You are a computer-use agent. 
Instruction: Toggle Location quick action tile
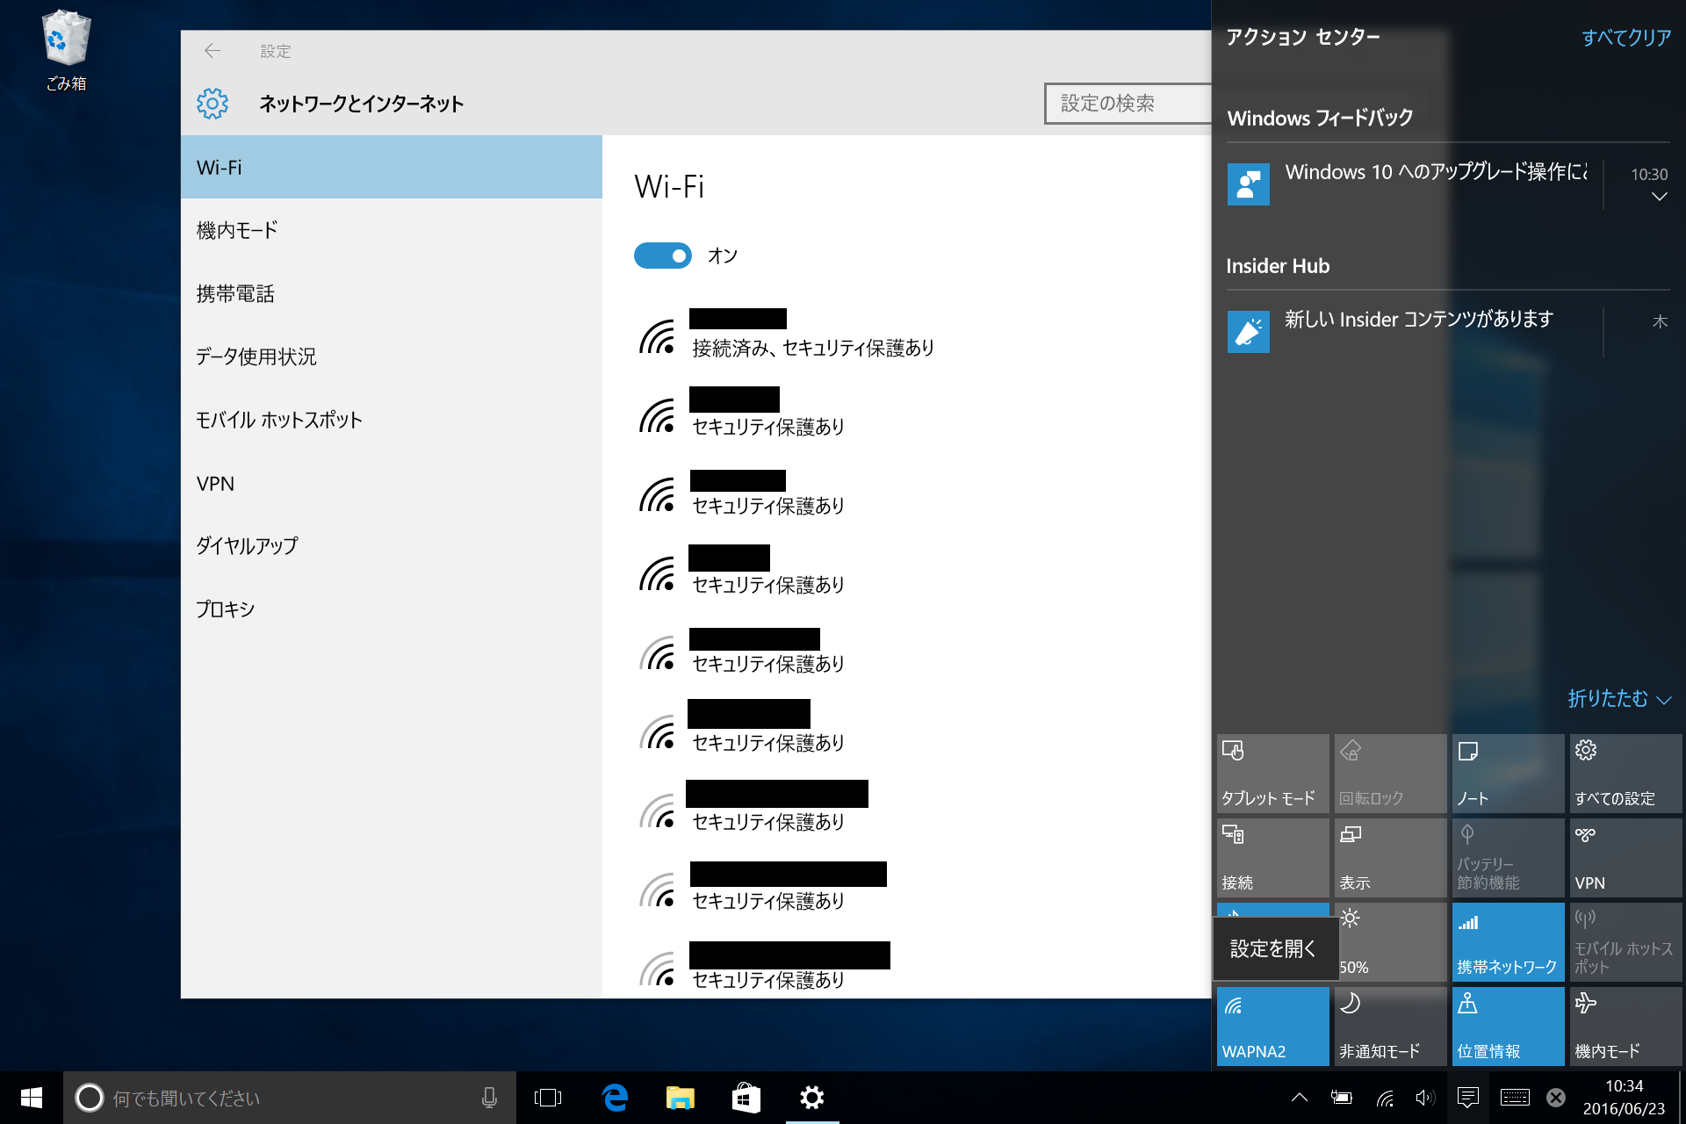coord(1507,1026)
